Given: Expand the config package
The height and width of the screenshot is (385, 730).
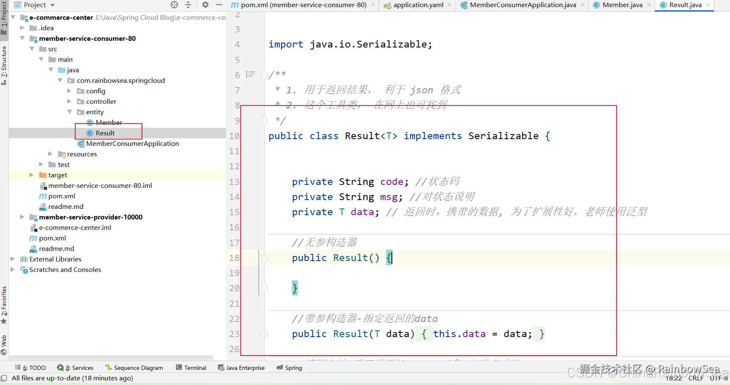Looking at the screenshot, I should click(x=69, y=91).
